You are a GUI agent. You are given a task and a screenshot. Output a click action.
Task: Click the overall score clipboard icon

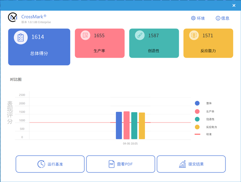pyautogui.click(x=21, y=37)
